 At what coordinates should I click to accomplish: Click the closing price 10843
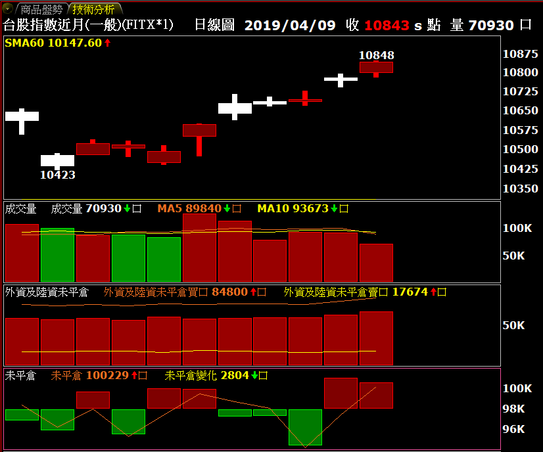click(387, 25)
